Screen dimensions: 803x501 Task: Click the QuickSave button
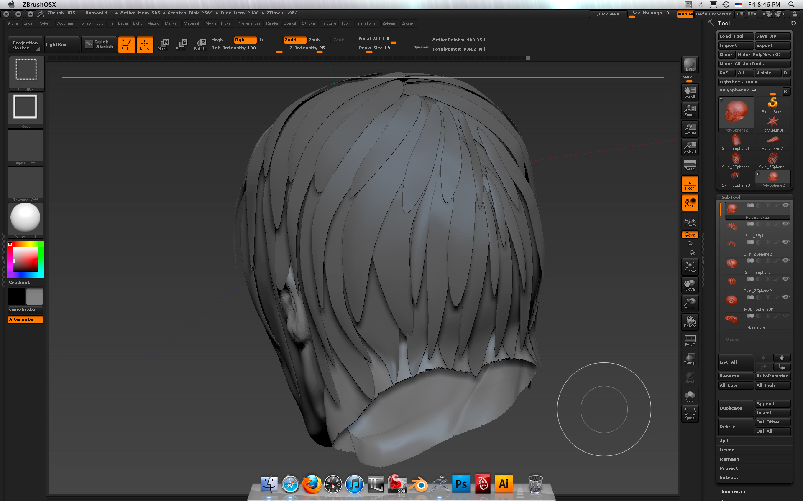click(x=607, y=14)
